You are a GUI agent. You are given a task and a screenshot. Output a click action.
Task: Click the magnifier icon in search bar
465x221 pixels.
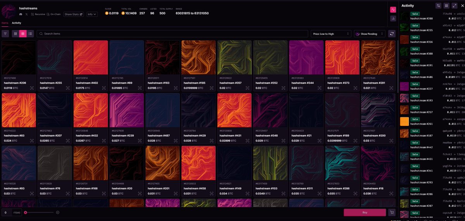coord(41,34)
